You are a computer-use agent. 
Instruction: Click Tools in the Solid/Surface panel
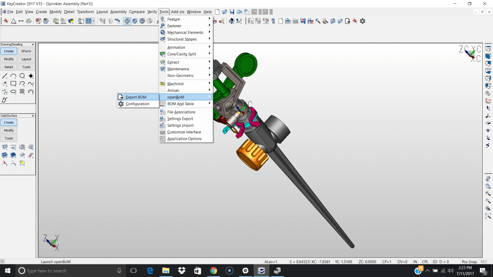tap(9, 138)
